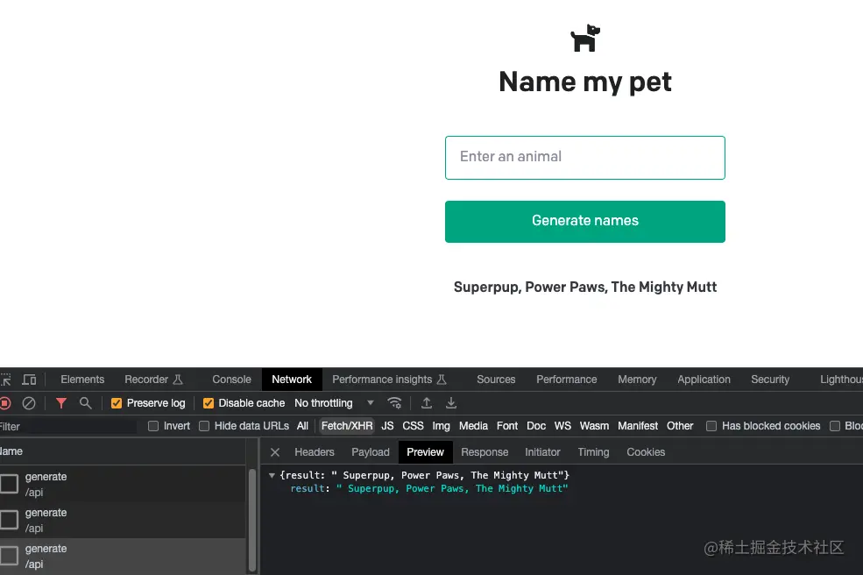
Task: Open the No throttling dropdown
Action: tap(334, 403)
